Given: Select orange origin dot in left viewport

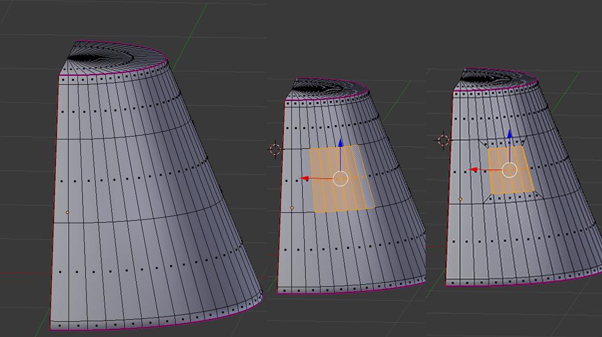Looking at the screenshot, I should 68,213.
